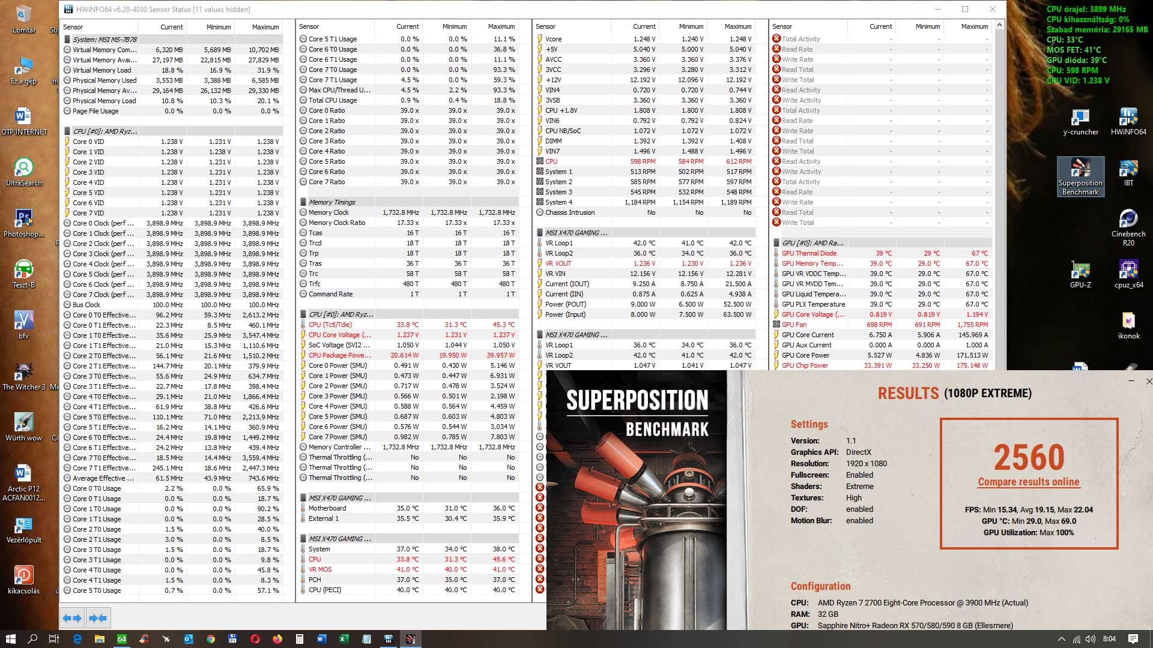
Task: Open volume control in system tray
Action: pos(1091,639)
